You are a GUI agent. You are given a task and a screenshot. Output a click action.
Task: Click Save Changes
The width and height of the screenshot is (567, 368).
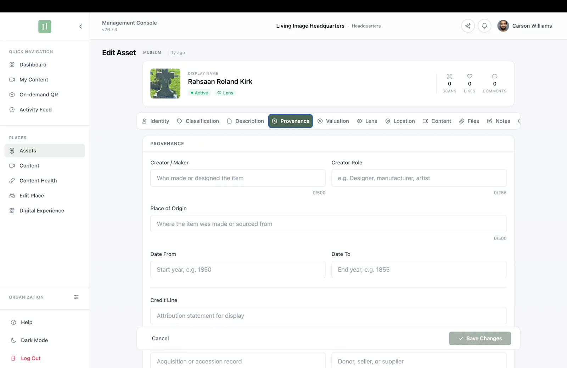pyautogui.click(x=480, y=339)
